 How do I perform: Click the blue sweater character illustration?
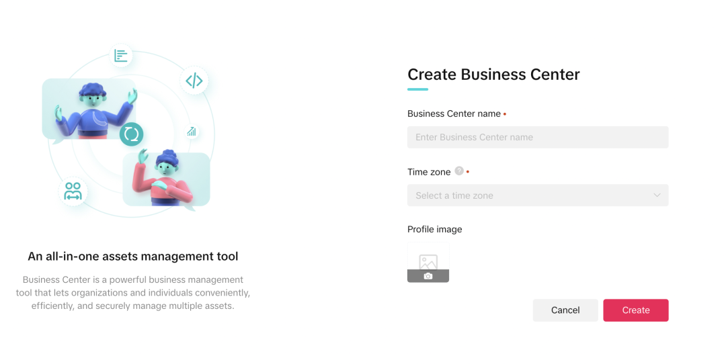pos(95,111)
